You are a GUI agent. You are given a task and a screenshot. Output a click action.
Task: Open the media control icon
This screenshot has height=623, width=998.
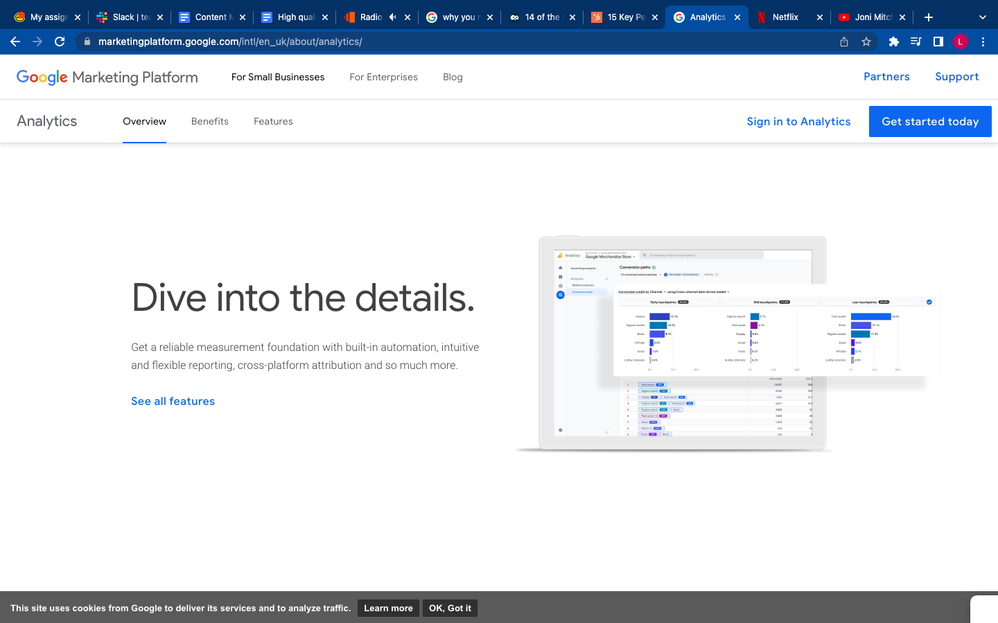pyautogui.click(x=916, y=42)
